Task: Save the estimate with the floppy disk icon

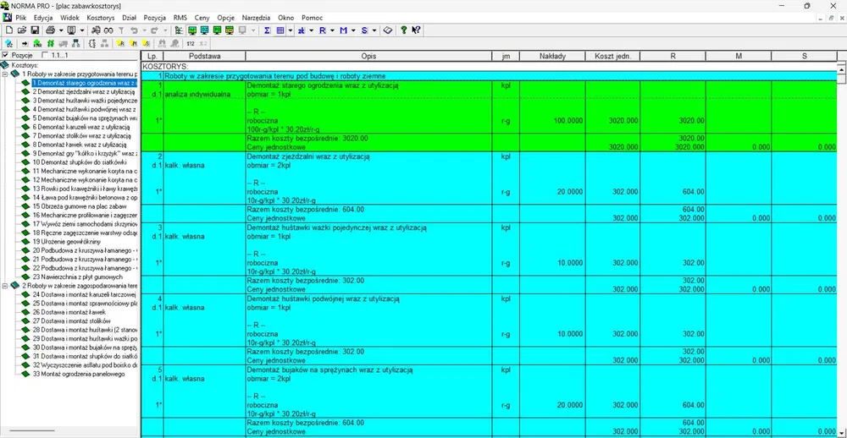Action: pos(35,30)
